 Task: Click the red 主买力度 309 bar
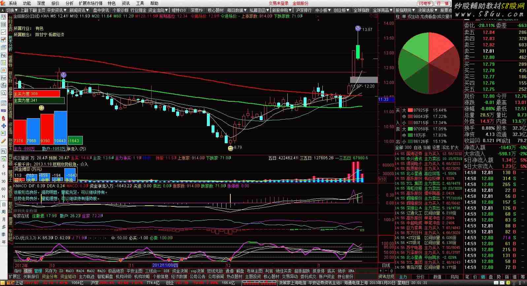pyautogui.click(x=37, y=94)
